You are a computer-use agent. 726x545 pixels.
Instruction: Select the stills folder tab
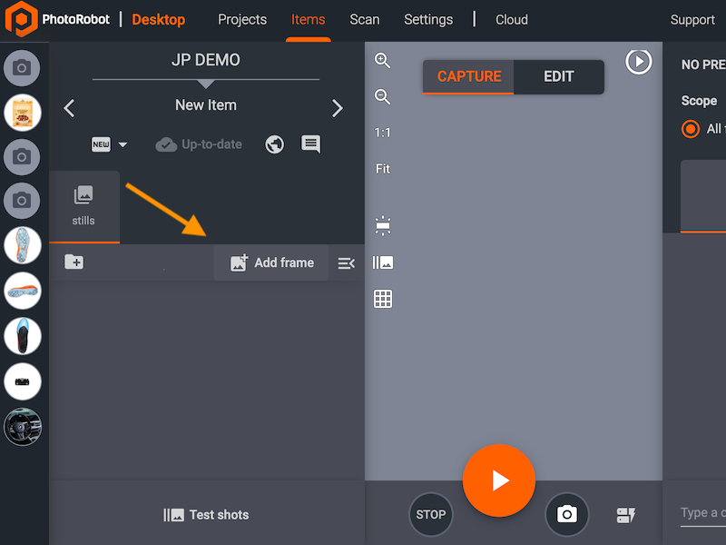pyautogui.click(x=83, y=205)
